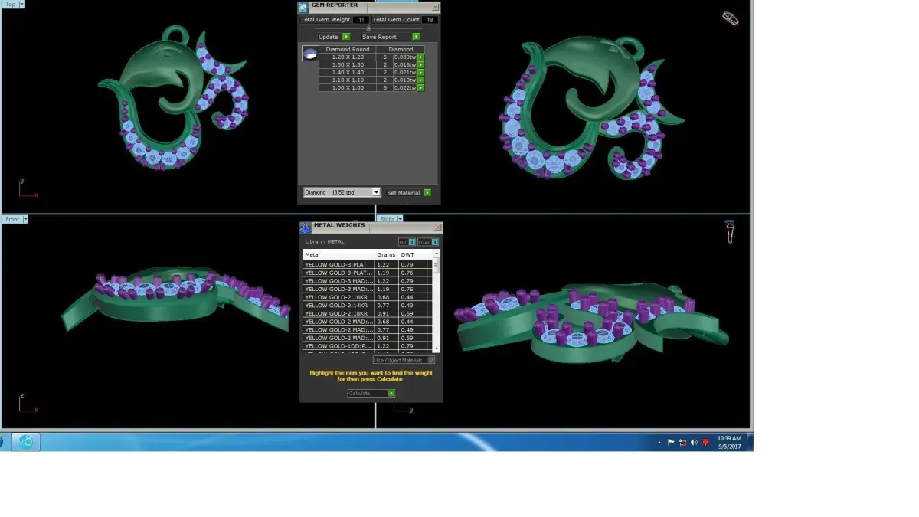919x517 pixels.
Task: Open the Top viewport dropdown arrow
Action: (x=21, y=4)
